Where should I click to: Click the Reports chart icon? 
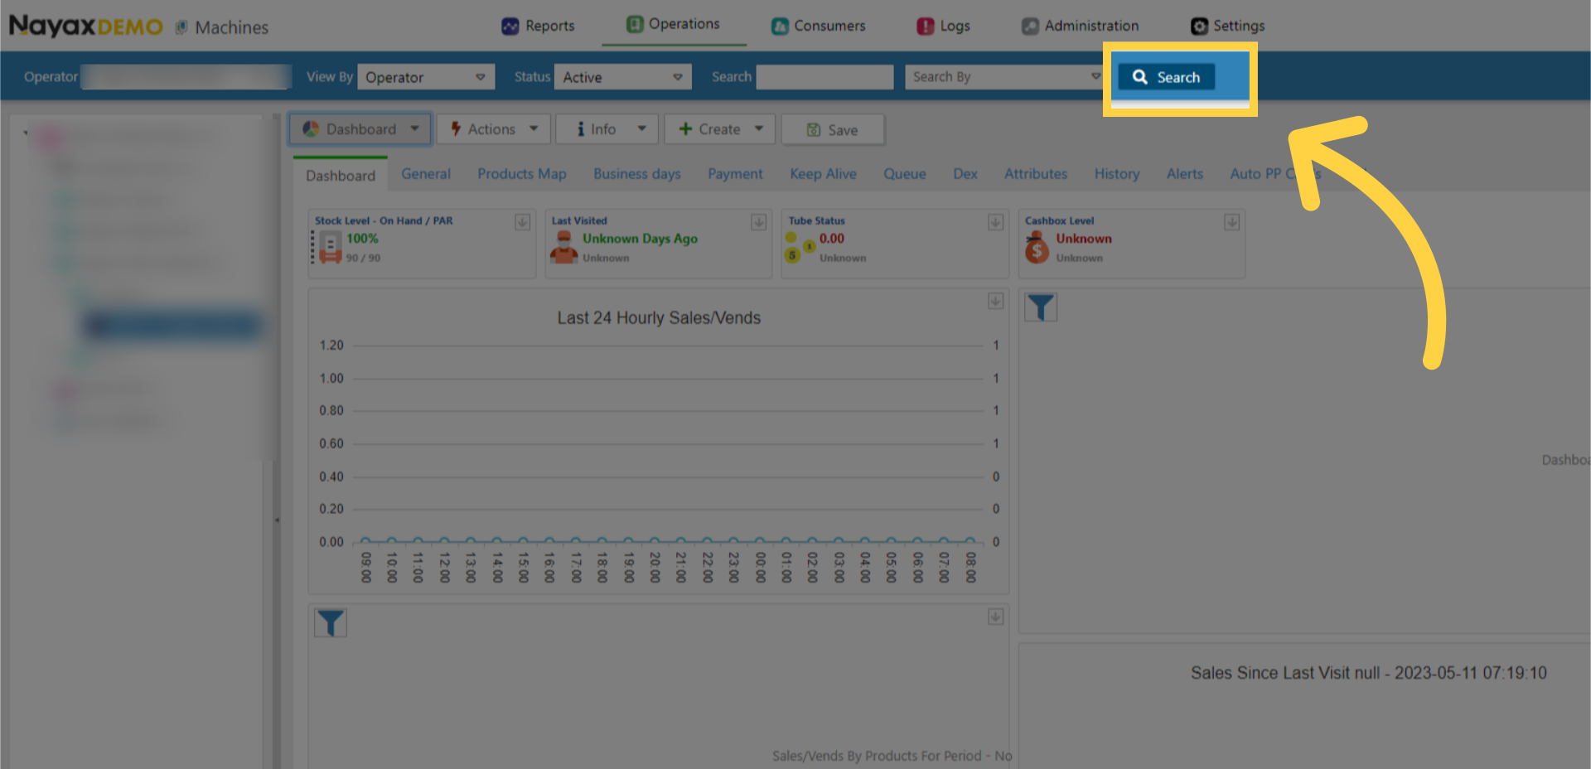click(x=510, y=27)
